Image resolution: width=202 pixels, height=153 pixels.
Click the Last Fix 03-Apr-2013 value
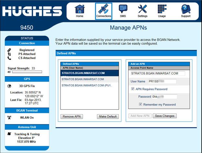click(33, 100)
